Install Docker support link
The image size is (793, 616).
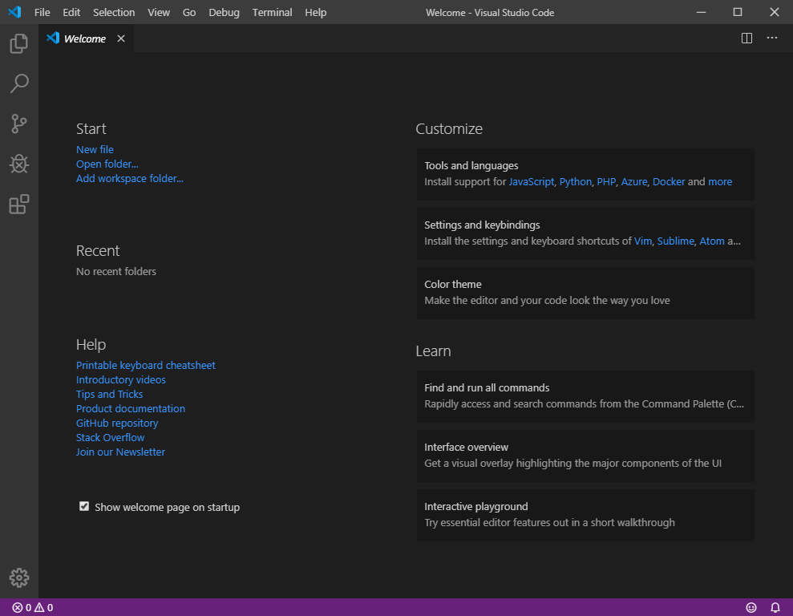click(x=669, y=181)
